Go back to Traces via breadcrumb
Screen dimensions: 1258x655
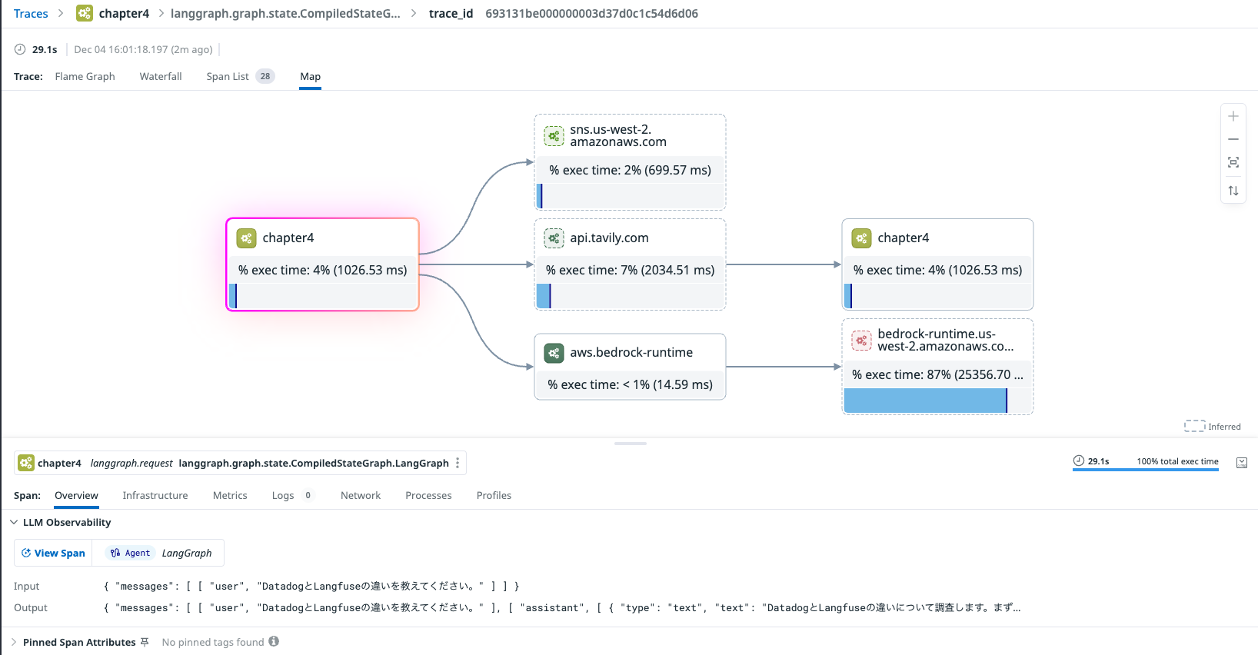[x=31, y=13]
